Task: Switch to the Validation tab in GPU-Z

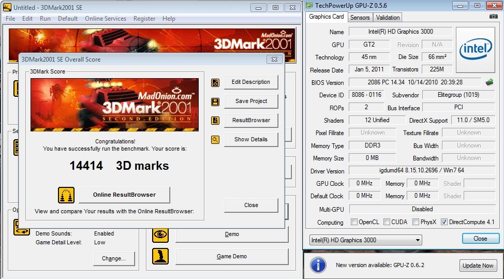Action: click(388, 18)
